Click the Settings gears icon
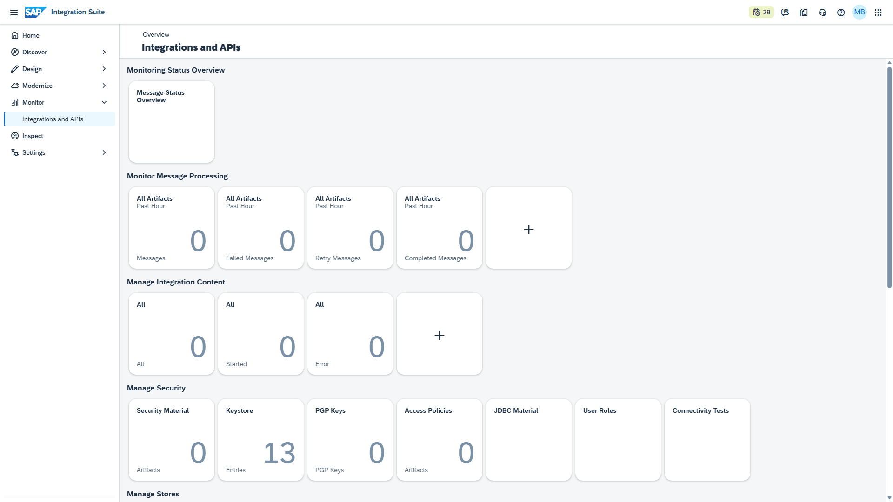893x502 pixels. (x=15, y=152)
